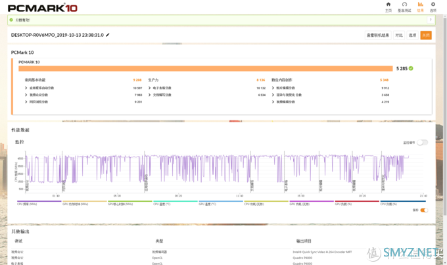This screenshot has width=447, height=265.
Task: Toggle the CPU frequency (MHz) purple legend
Action: click(x=39, y=203)
